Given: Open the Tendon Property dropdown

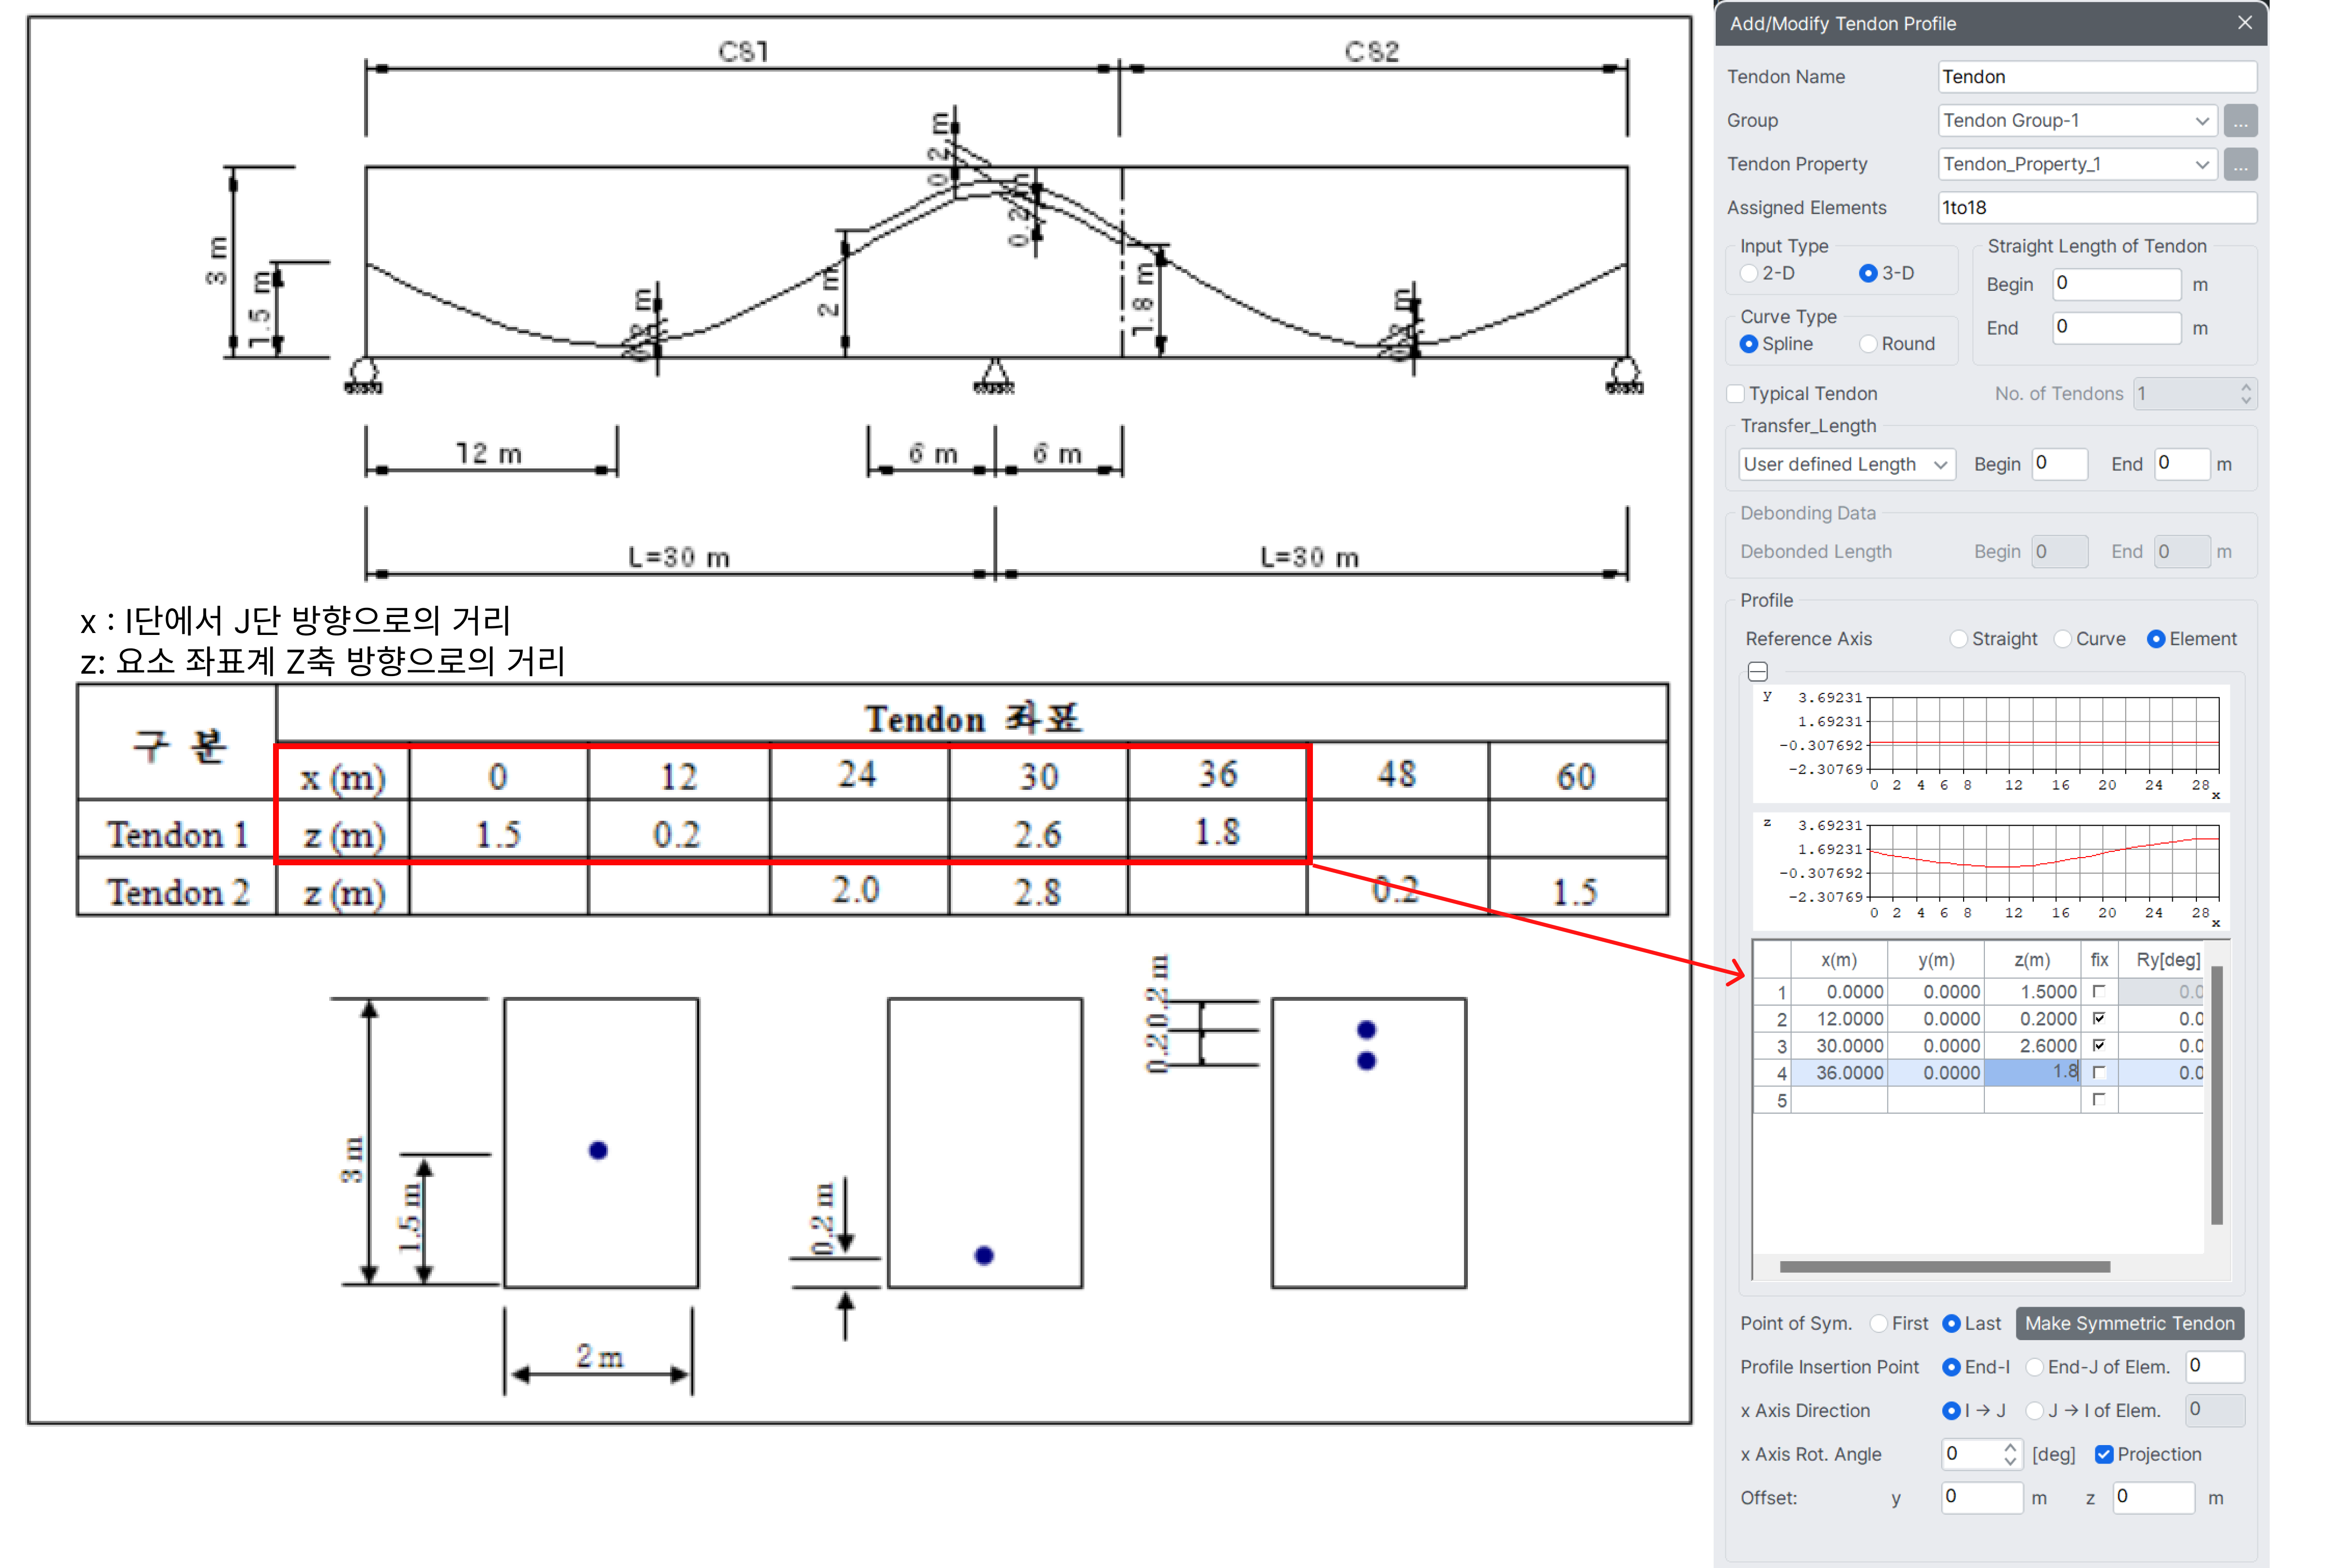Looking at the screenshot, I should 2077,164.
